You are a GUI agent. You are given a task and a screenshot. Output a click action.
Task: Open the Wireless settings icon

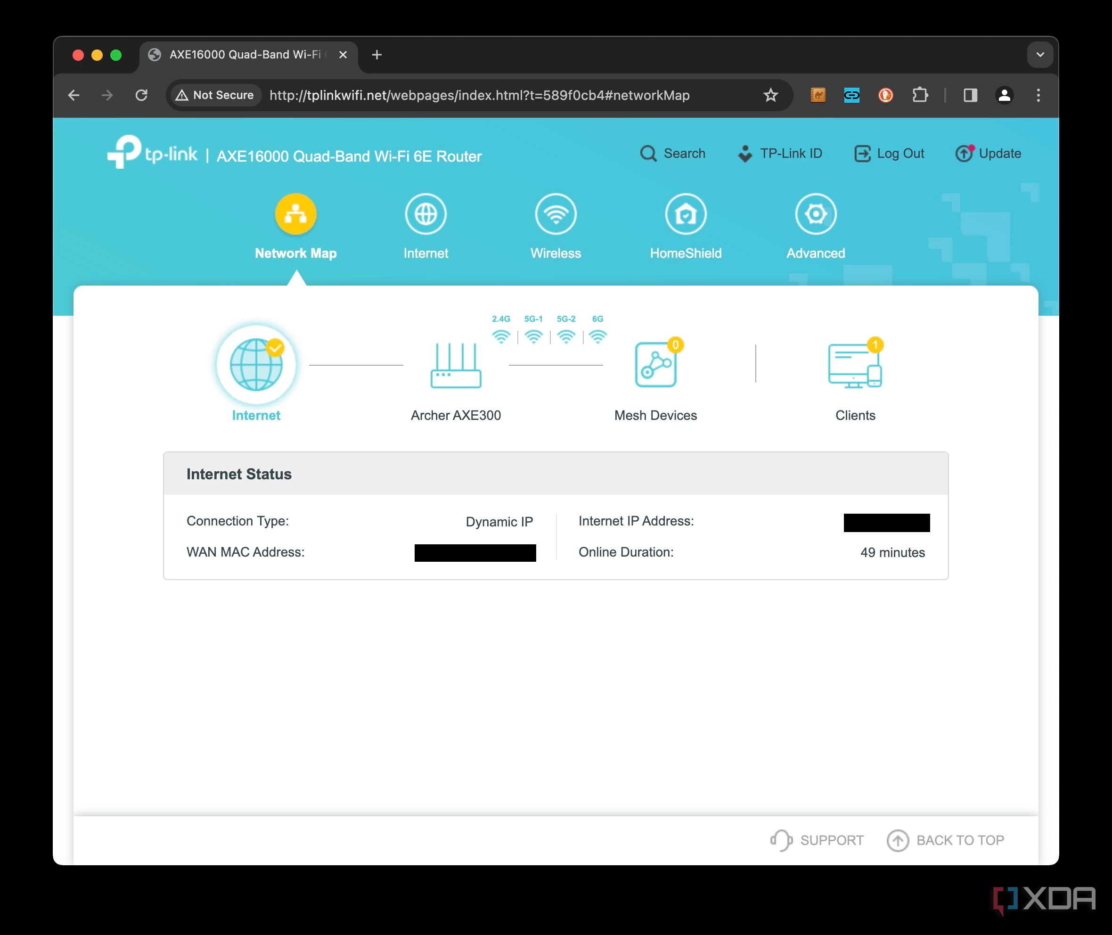556,214
